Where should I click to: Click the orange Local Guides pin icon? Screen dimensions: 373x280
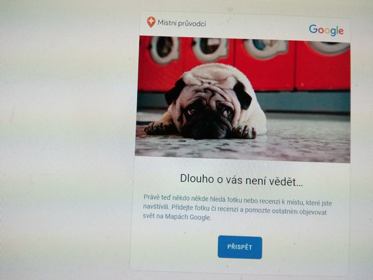(x=151, y=22)
